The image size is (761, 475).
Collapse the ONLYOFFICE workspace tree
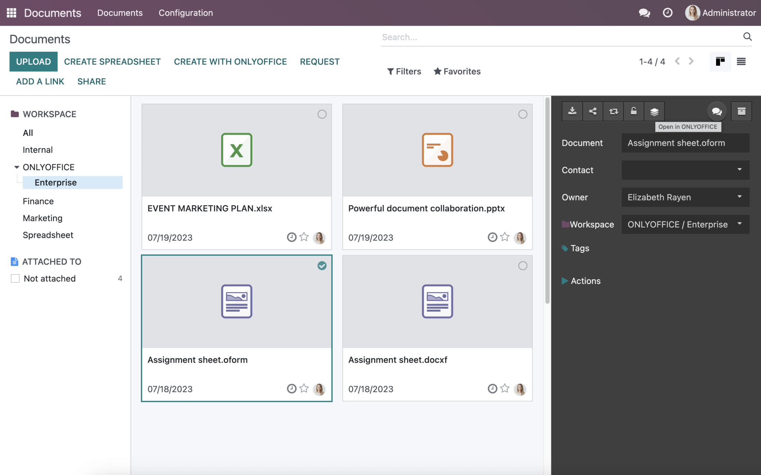click(16, 167)
